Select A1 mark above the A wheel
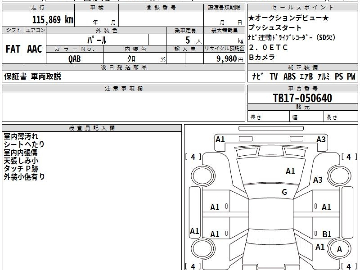This screenshot has height=270, width=360. coord(320,247)
